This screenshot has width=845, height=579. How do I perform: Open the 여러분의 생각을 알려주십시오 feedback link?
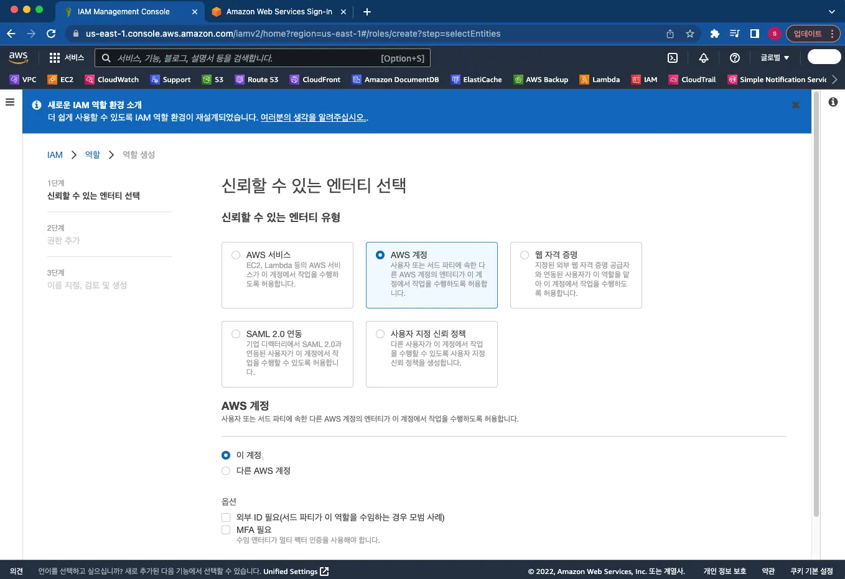click(313, 117)
